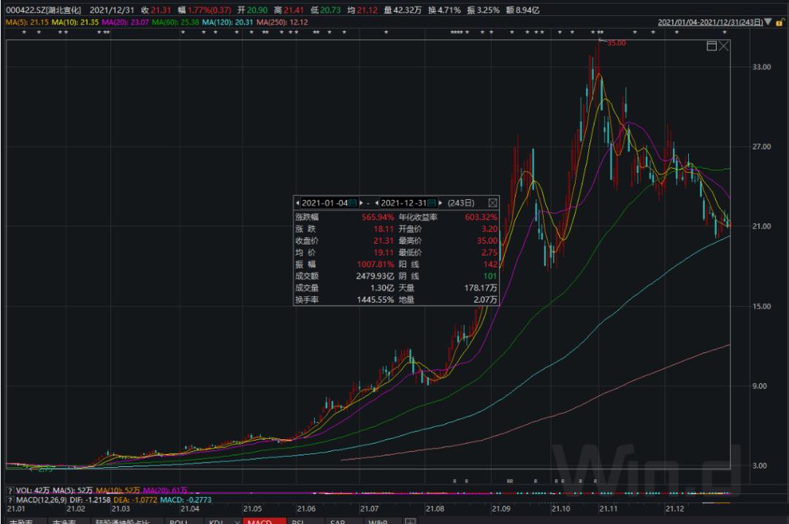Switch to the KDJ indicator tab
Screen dimensions: 789x524
click(217, 522)
